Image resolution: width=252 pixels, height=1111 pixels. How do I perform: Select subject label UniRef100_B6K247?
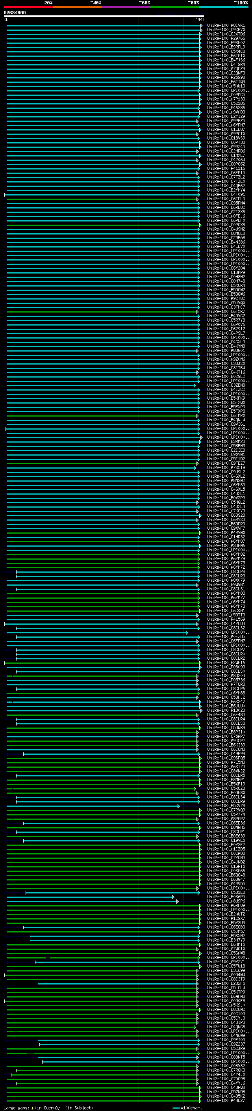[x=226, y=702]
